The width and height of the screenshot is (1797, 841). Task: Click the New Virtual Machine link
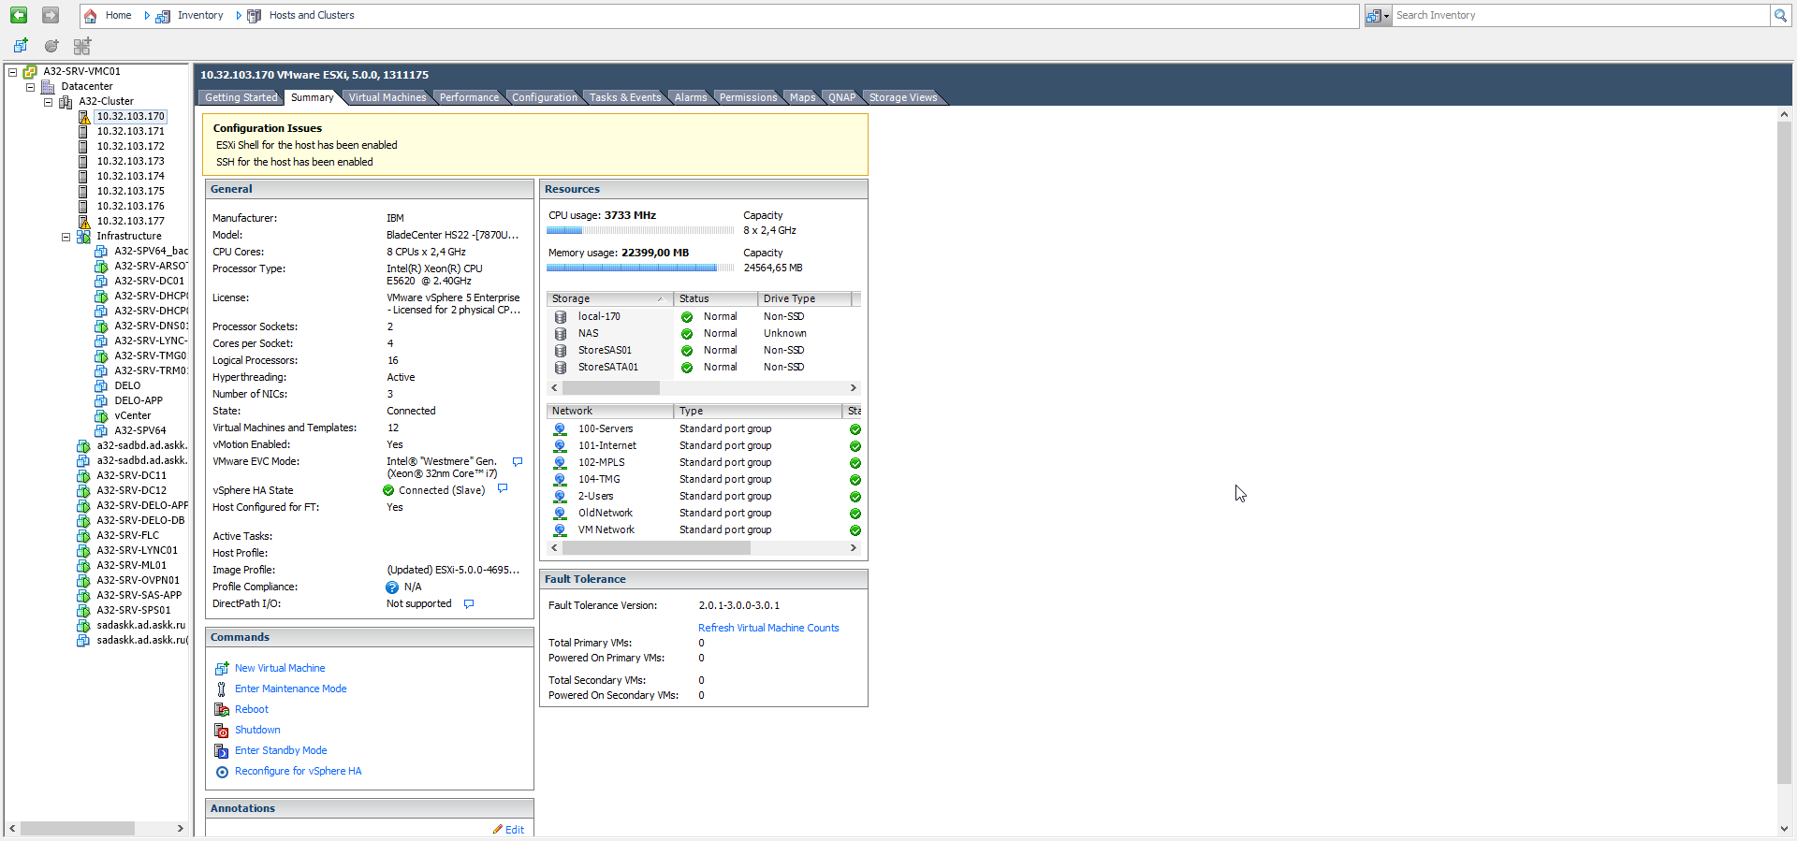(x=280, y=668)
